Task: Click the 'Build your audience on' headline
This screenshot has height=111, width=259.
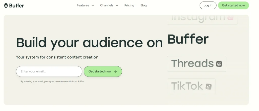Action: pos(89,43)
